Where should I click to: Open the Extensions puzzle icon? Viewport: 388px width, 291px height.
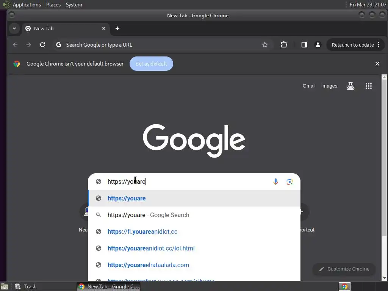tap(284, 45)
